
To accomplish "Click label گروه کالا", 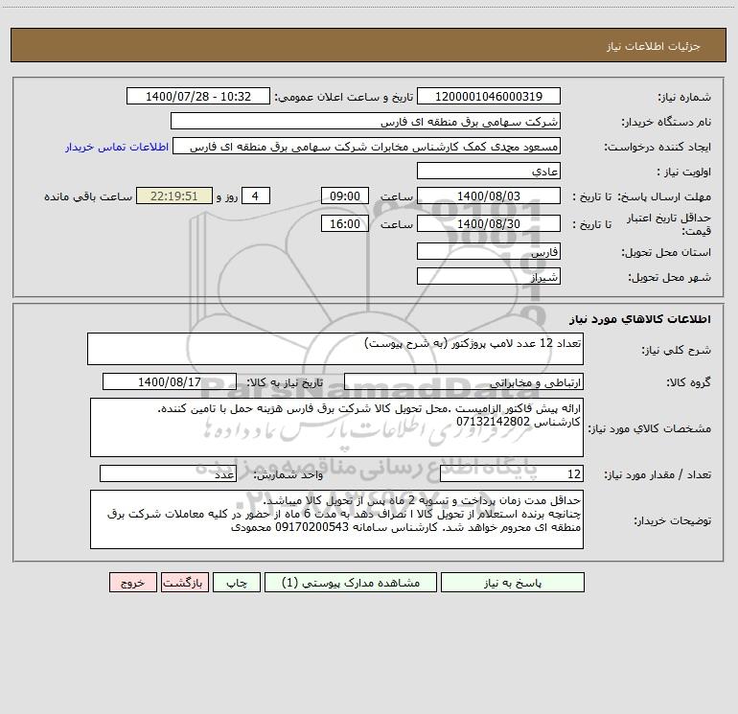I will coord(689,382).
